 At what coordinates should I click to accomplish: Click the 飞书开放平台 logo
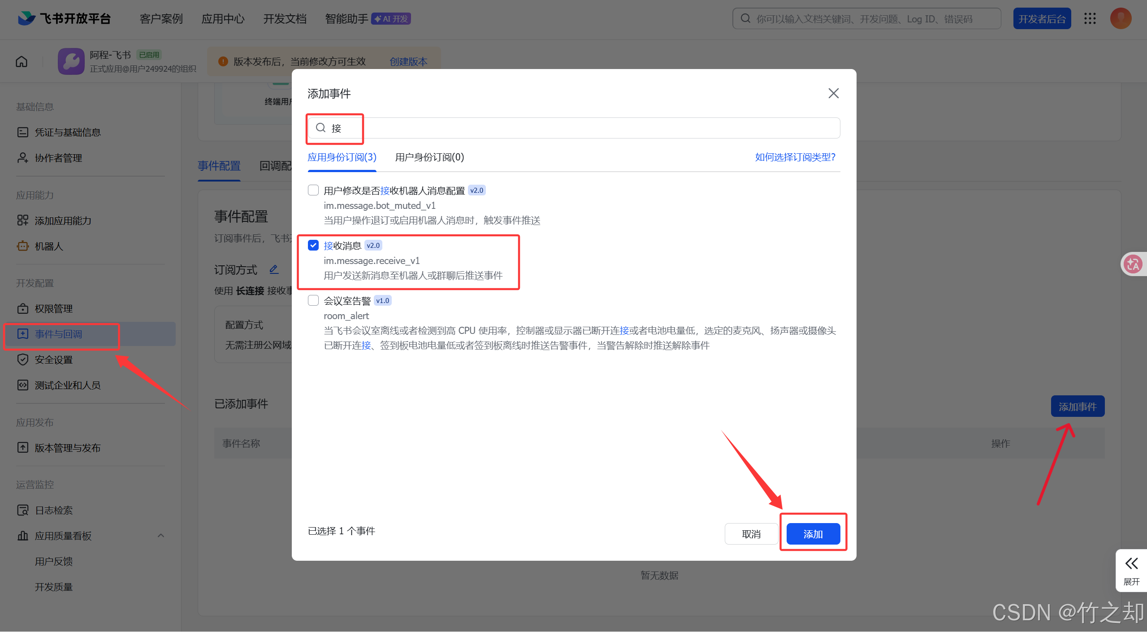tap(64, 18)
